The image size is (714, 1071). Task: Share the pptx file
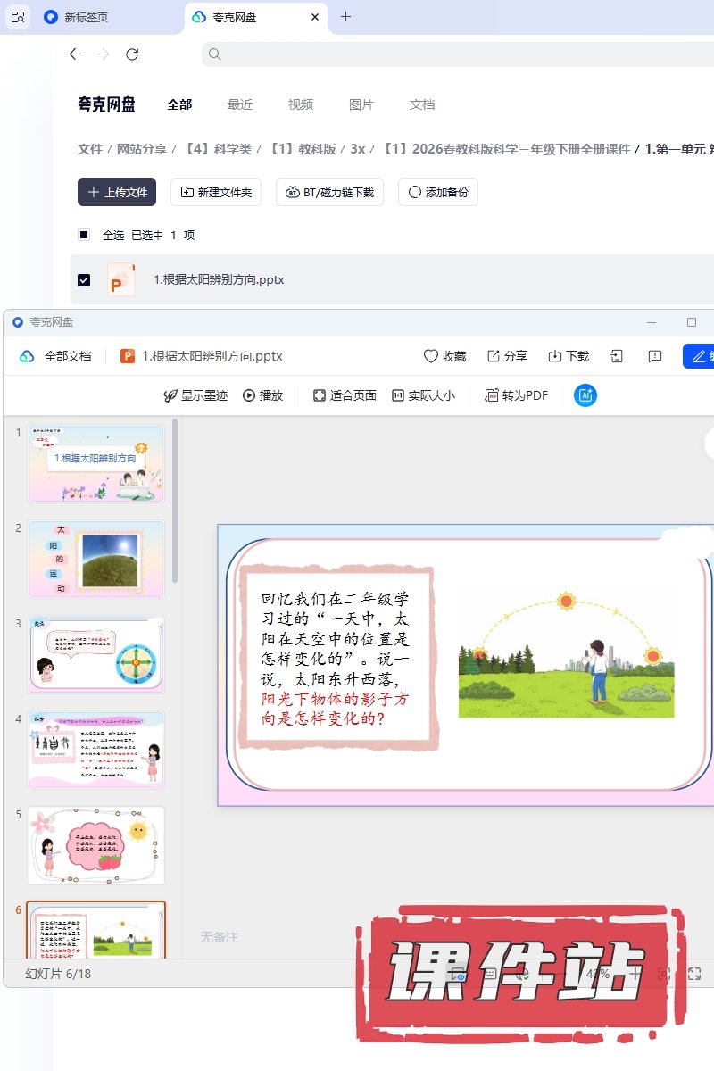pos(507,356)
